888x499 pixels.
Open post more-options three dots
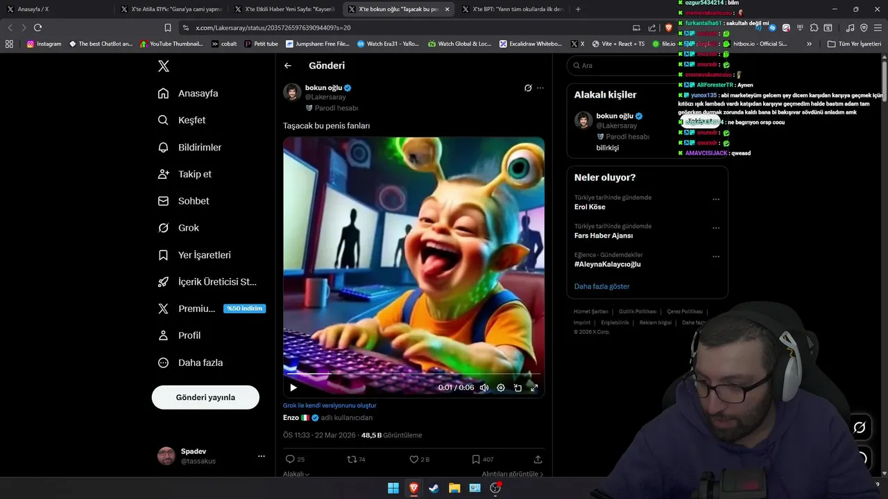point(540,88)
